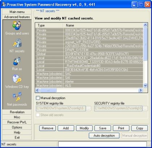Click the application icon in title bar
The height and width of the screenshot is (148, 152).
click(4, 4)
